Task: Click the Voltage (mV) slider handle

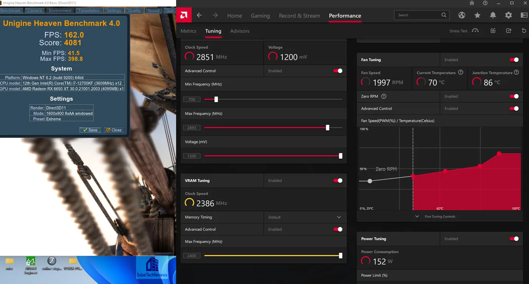Action: pyautogui.click(x=340, y=156)
